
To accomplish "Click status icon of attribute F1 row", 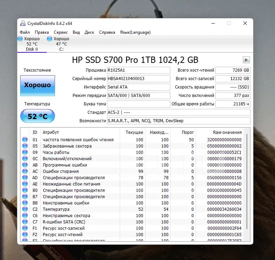I will [25, 228].
